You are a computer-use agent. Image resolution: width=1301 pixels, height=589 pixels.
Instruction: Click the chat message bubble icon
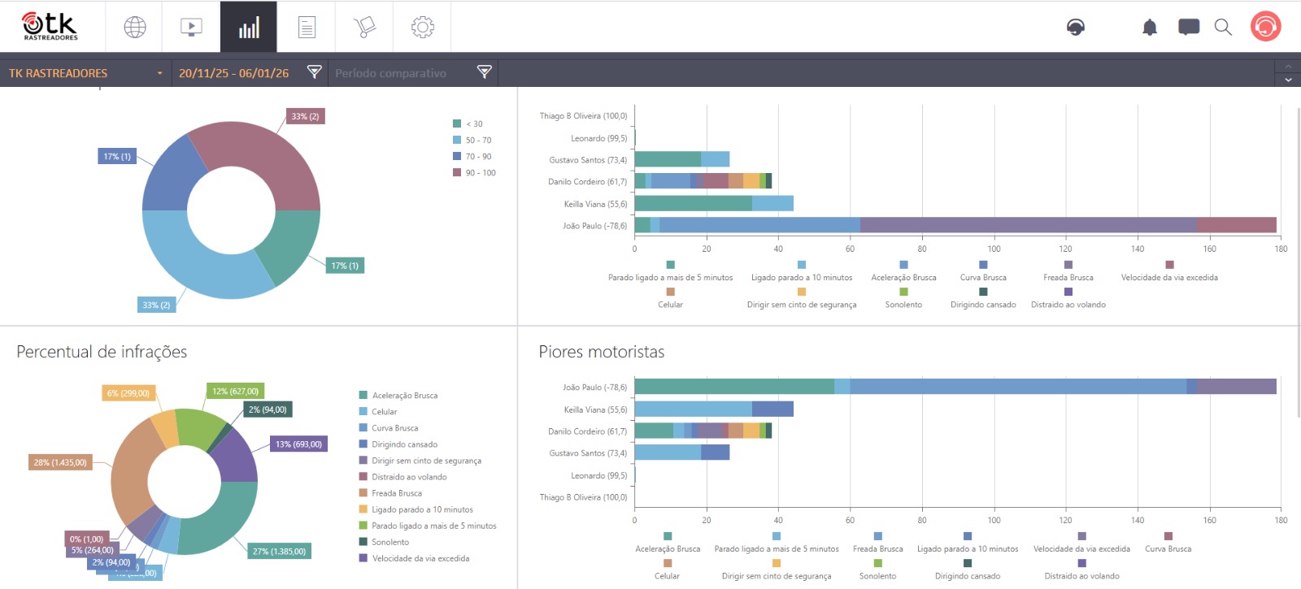coord(1188,28)
